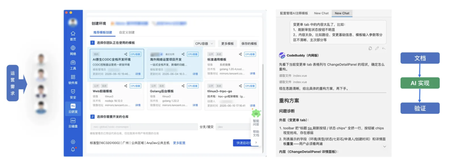The height and width of the screenshot is (163, 449).
Task: Click the CPU容器 tag on 标准通用模板 card
Action: [x=250, y=54]
